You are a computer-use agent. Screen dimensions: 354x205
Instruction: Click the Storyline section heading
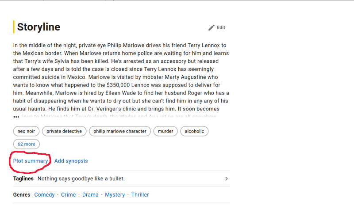point(38,27)
